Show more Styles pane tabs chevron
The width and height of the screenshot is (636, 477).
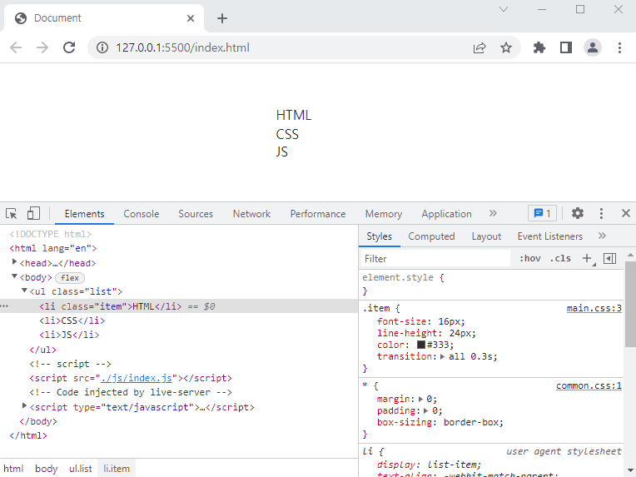click(602, 236)
